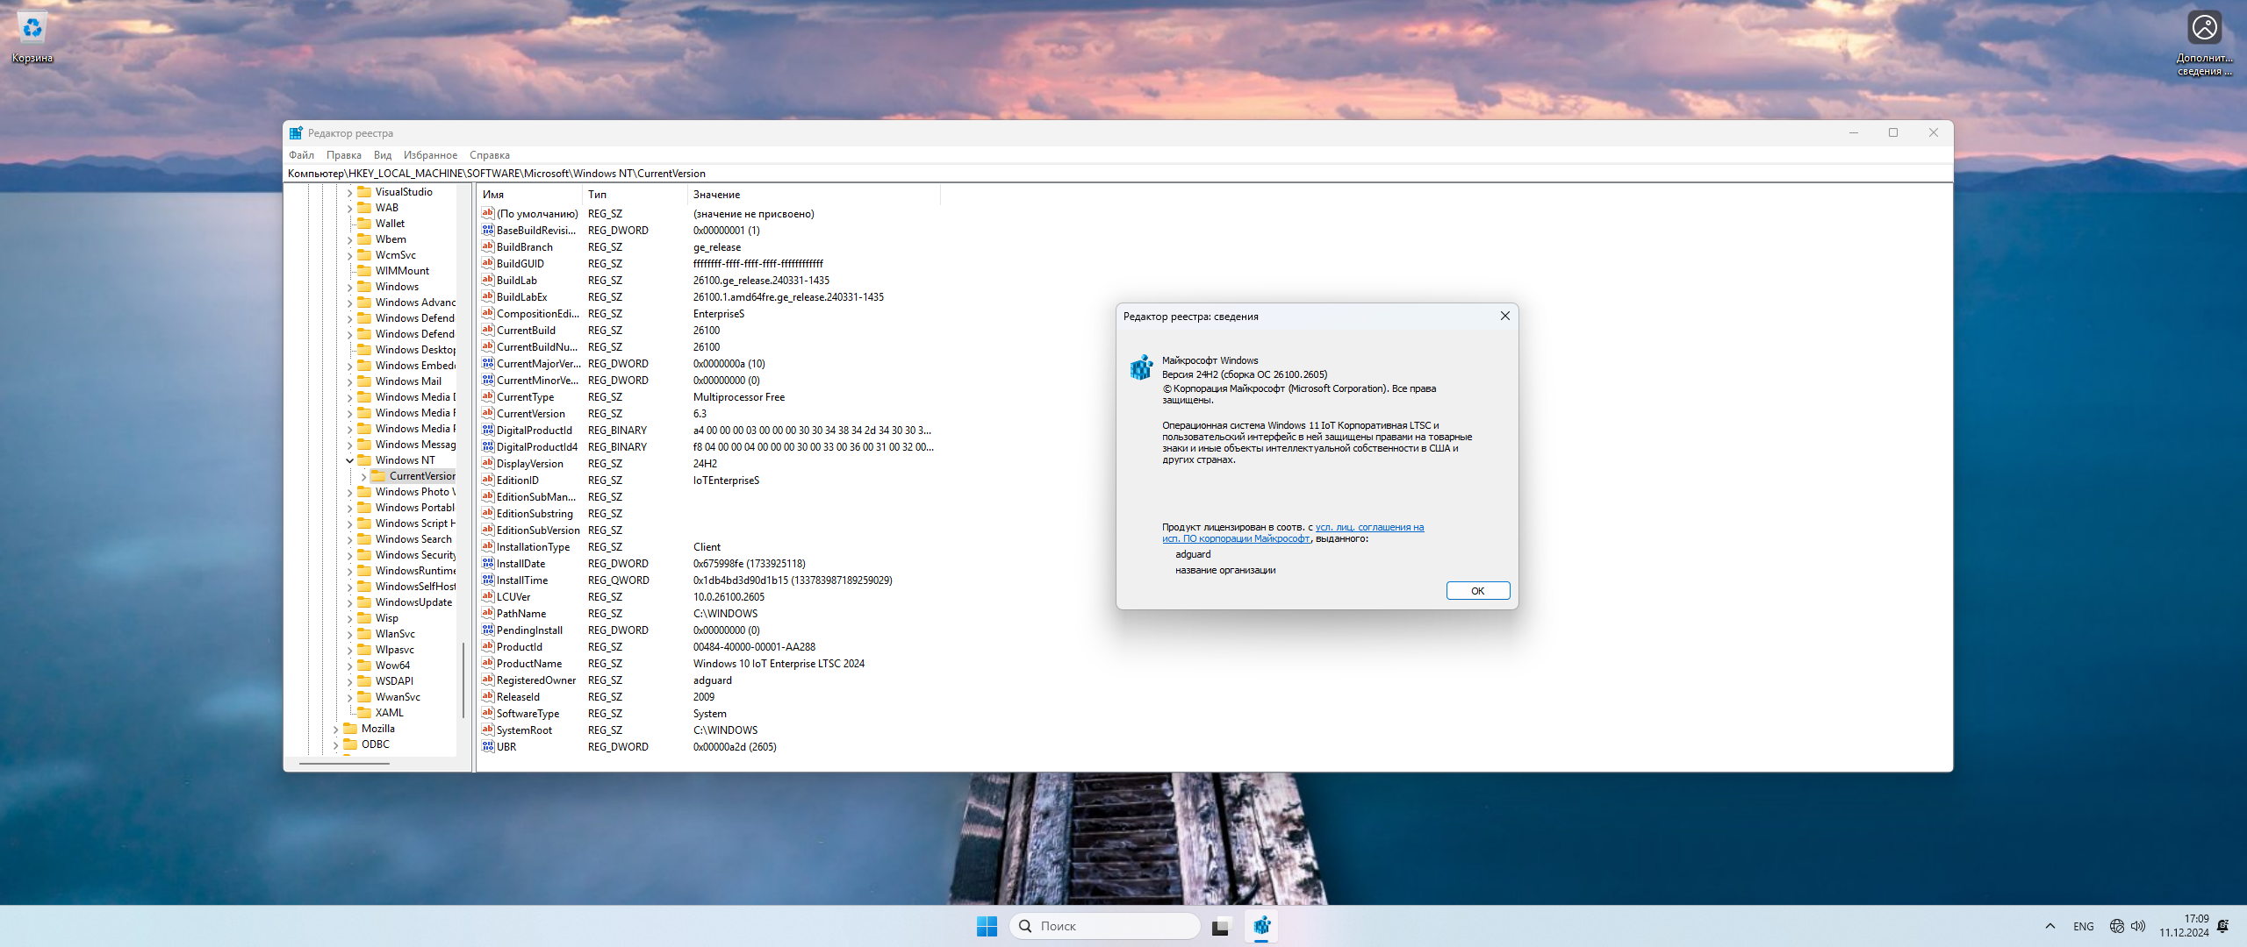
Task: Expand the Windows Search tree node
Action: (349, 539)
